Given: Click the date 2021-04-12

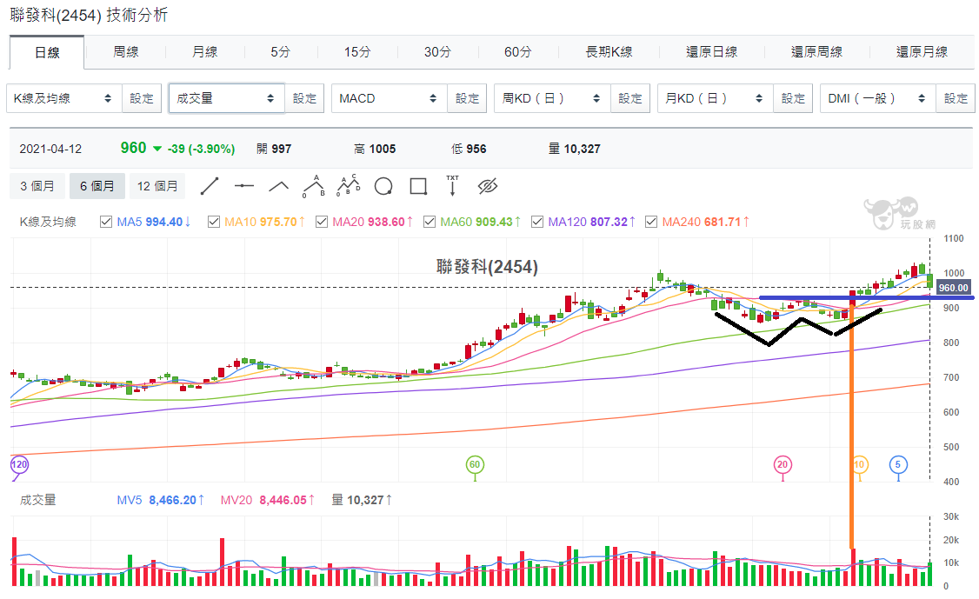Looking at the screenshot, I should [50, 149].
